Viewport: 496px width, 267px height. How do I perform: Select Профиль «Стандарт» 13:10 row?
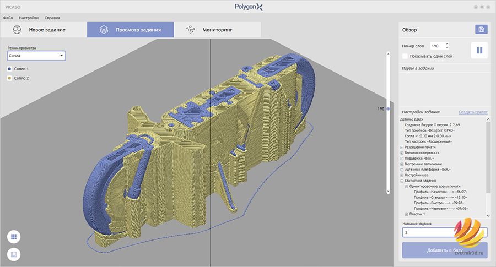tap(440, 198)
